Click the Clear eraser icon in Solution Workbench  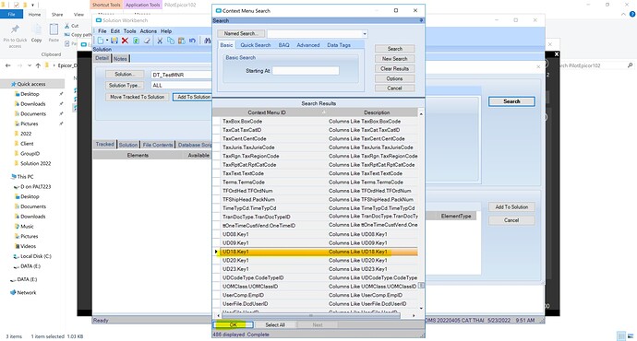147,41
